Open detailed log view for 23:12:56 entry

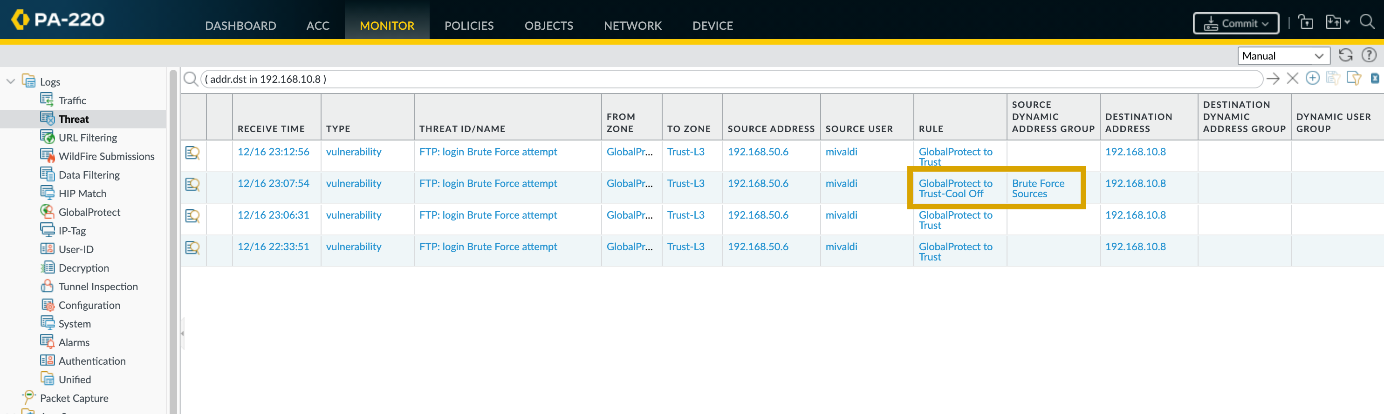click(x=192, y=153)
